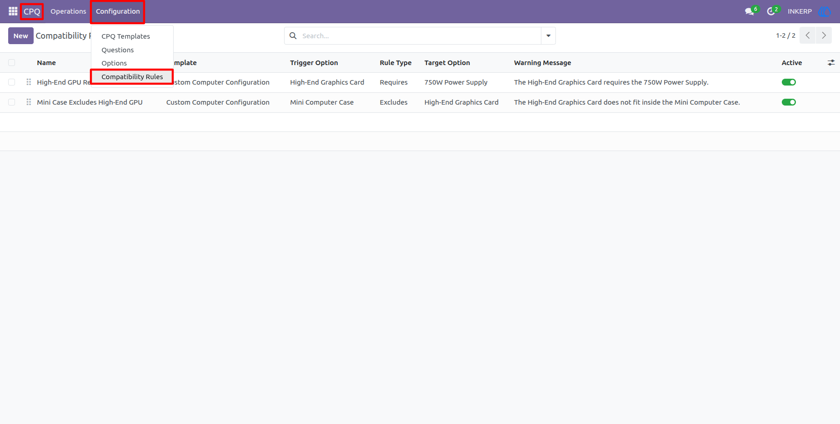Open the Mini Case Excludes High-End GPU record
The image size is (840, 424).
(x=90, y=102)
